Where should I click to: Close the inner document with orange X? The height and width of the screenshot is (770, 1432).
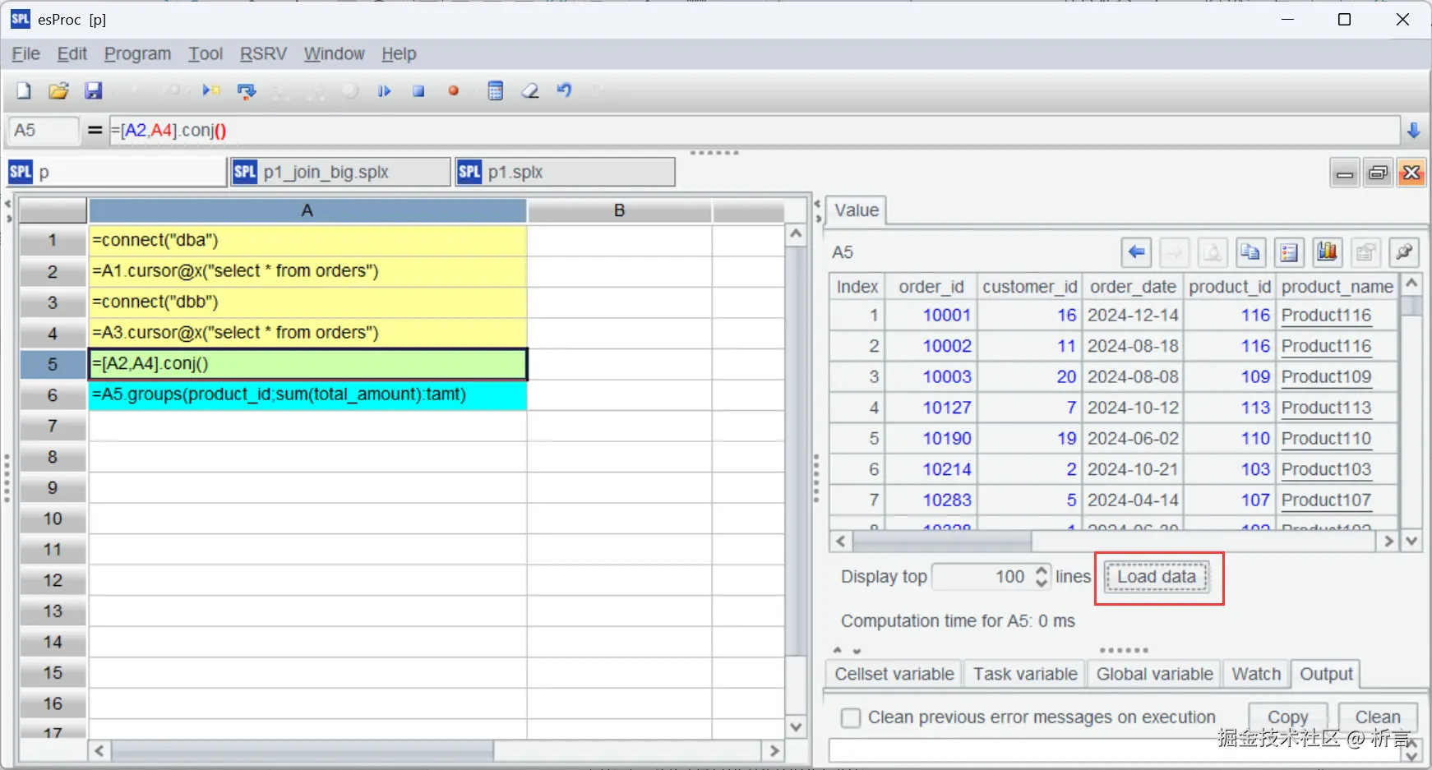(x=1411, y=173)
